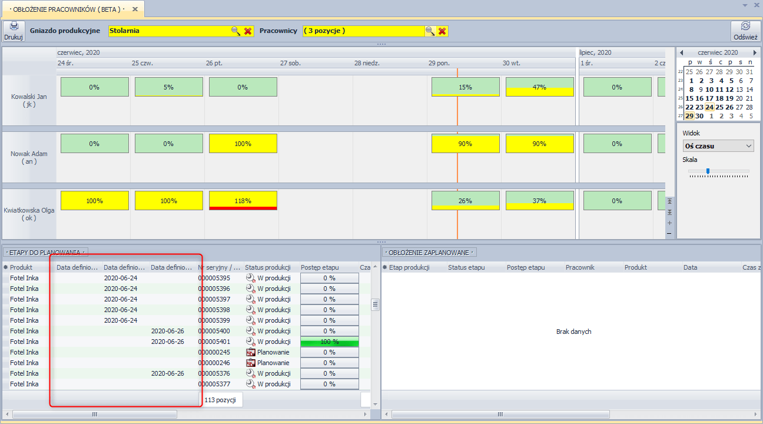Click the minus icon beside the timeline
Image resolution: width=763 pixels, height=424 pixels.
[669, 233]
